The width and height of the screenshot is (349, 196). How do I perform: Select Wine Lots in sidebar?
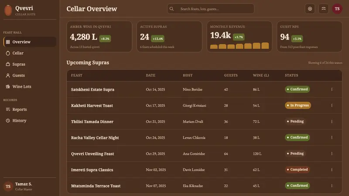point(30,86)
